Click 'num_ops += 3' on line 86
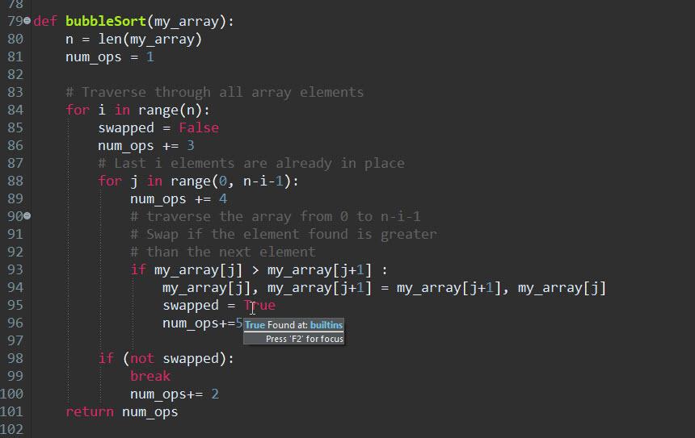 click(146, 145)
